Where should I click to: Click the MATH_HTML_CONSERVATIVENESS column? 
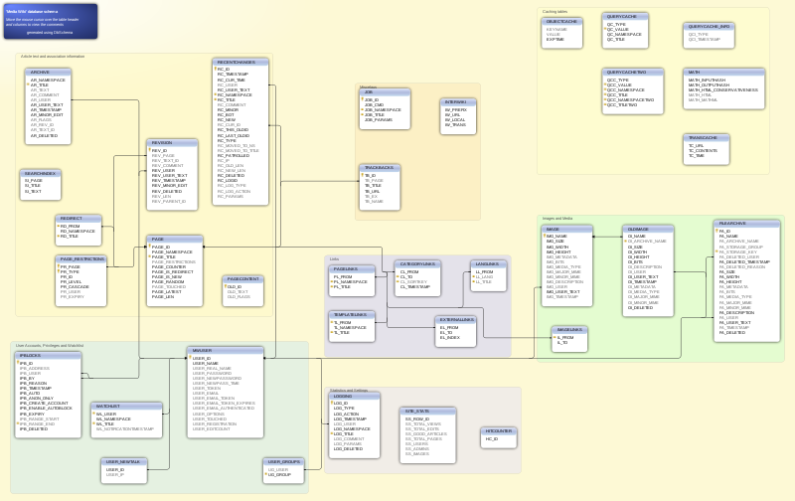click(723, 89)
